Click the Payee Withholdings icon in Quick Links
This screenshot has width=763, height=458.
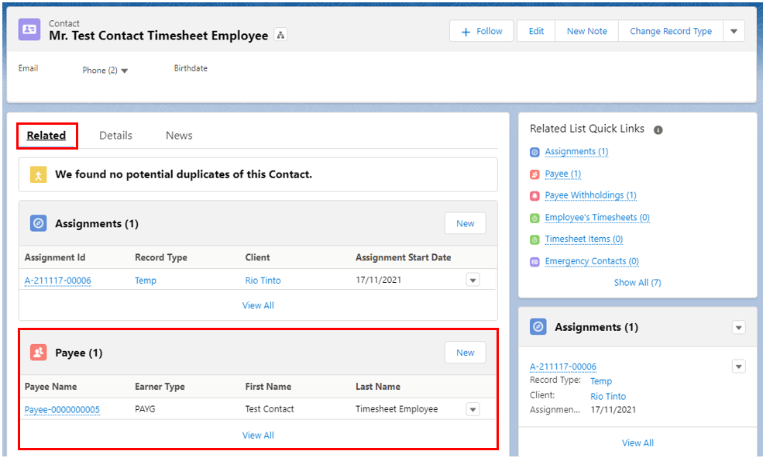pos(534,195)
